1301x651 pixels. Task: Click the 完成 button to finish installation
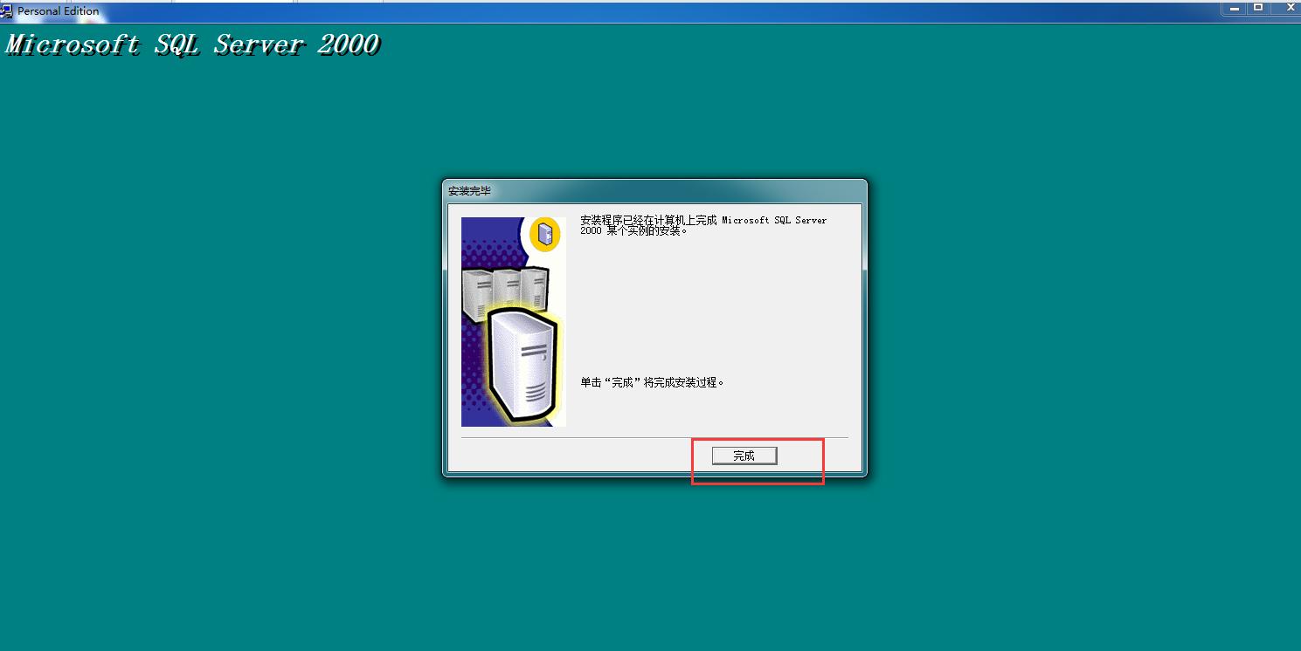tap(744, 455)
